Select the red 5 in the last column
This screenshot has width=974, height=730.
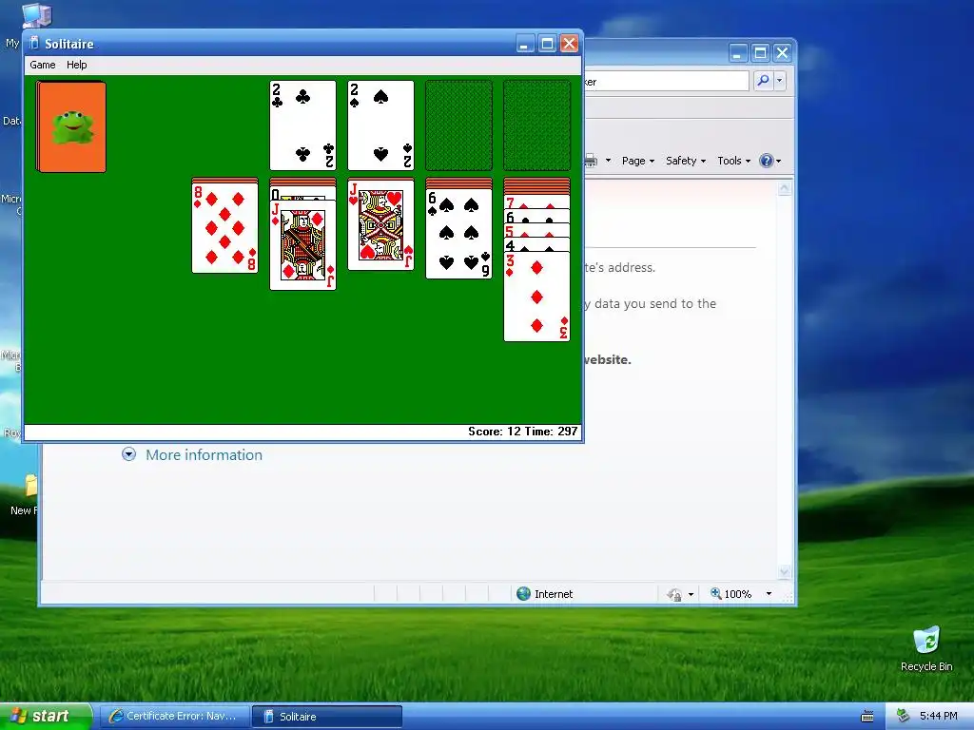click(x=536, y=230)
